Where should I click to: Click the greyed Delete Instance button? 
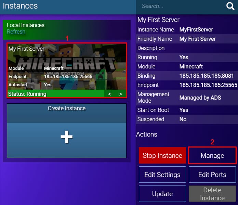tap(212, 194)
